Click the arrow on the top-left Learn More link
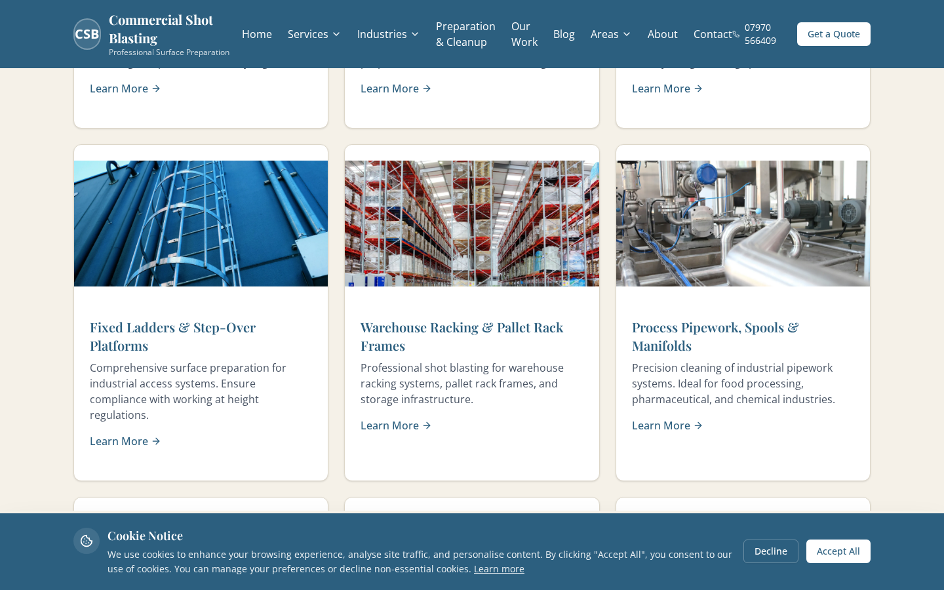Viewport: 944px width, 590px height. click(156, 88)
